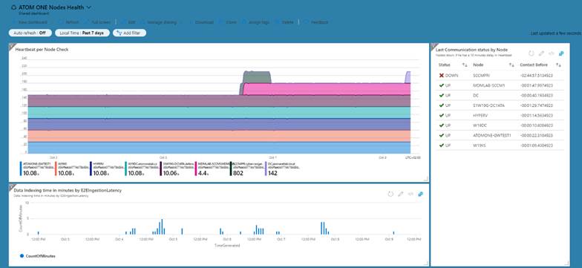Viewport: 582px width, 268px height.
Task: Select the DOWN row for node SCCMPRI
Action: pyautogui.click(x=500, y=76)
